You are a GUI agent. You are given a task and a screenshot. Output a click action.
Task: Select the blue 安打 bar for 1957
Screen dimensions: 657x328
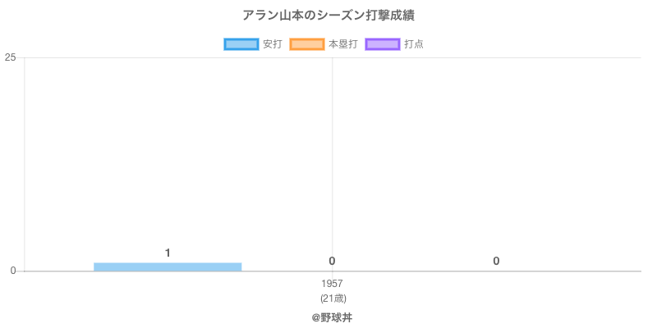[x=168, y=266]
